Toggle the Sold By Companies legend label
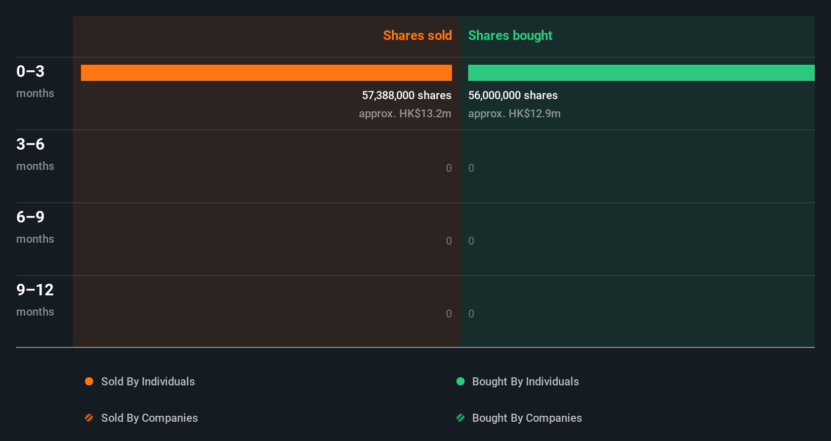The width and height of the screenshot is (831, 441). pyautogui.click(x=149, y=418)
